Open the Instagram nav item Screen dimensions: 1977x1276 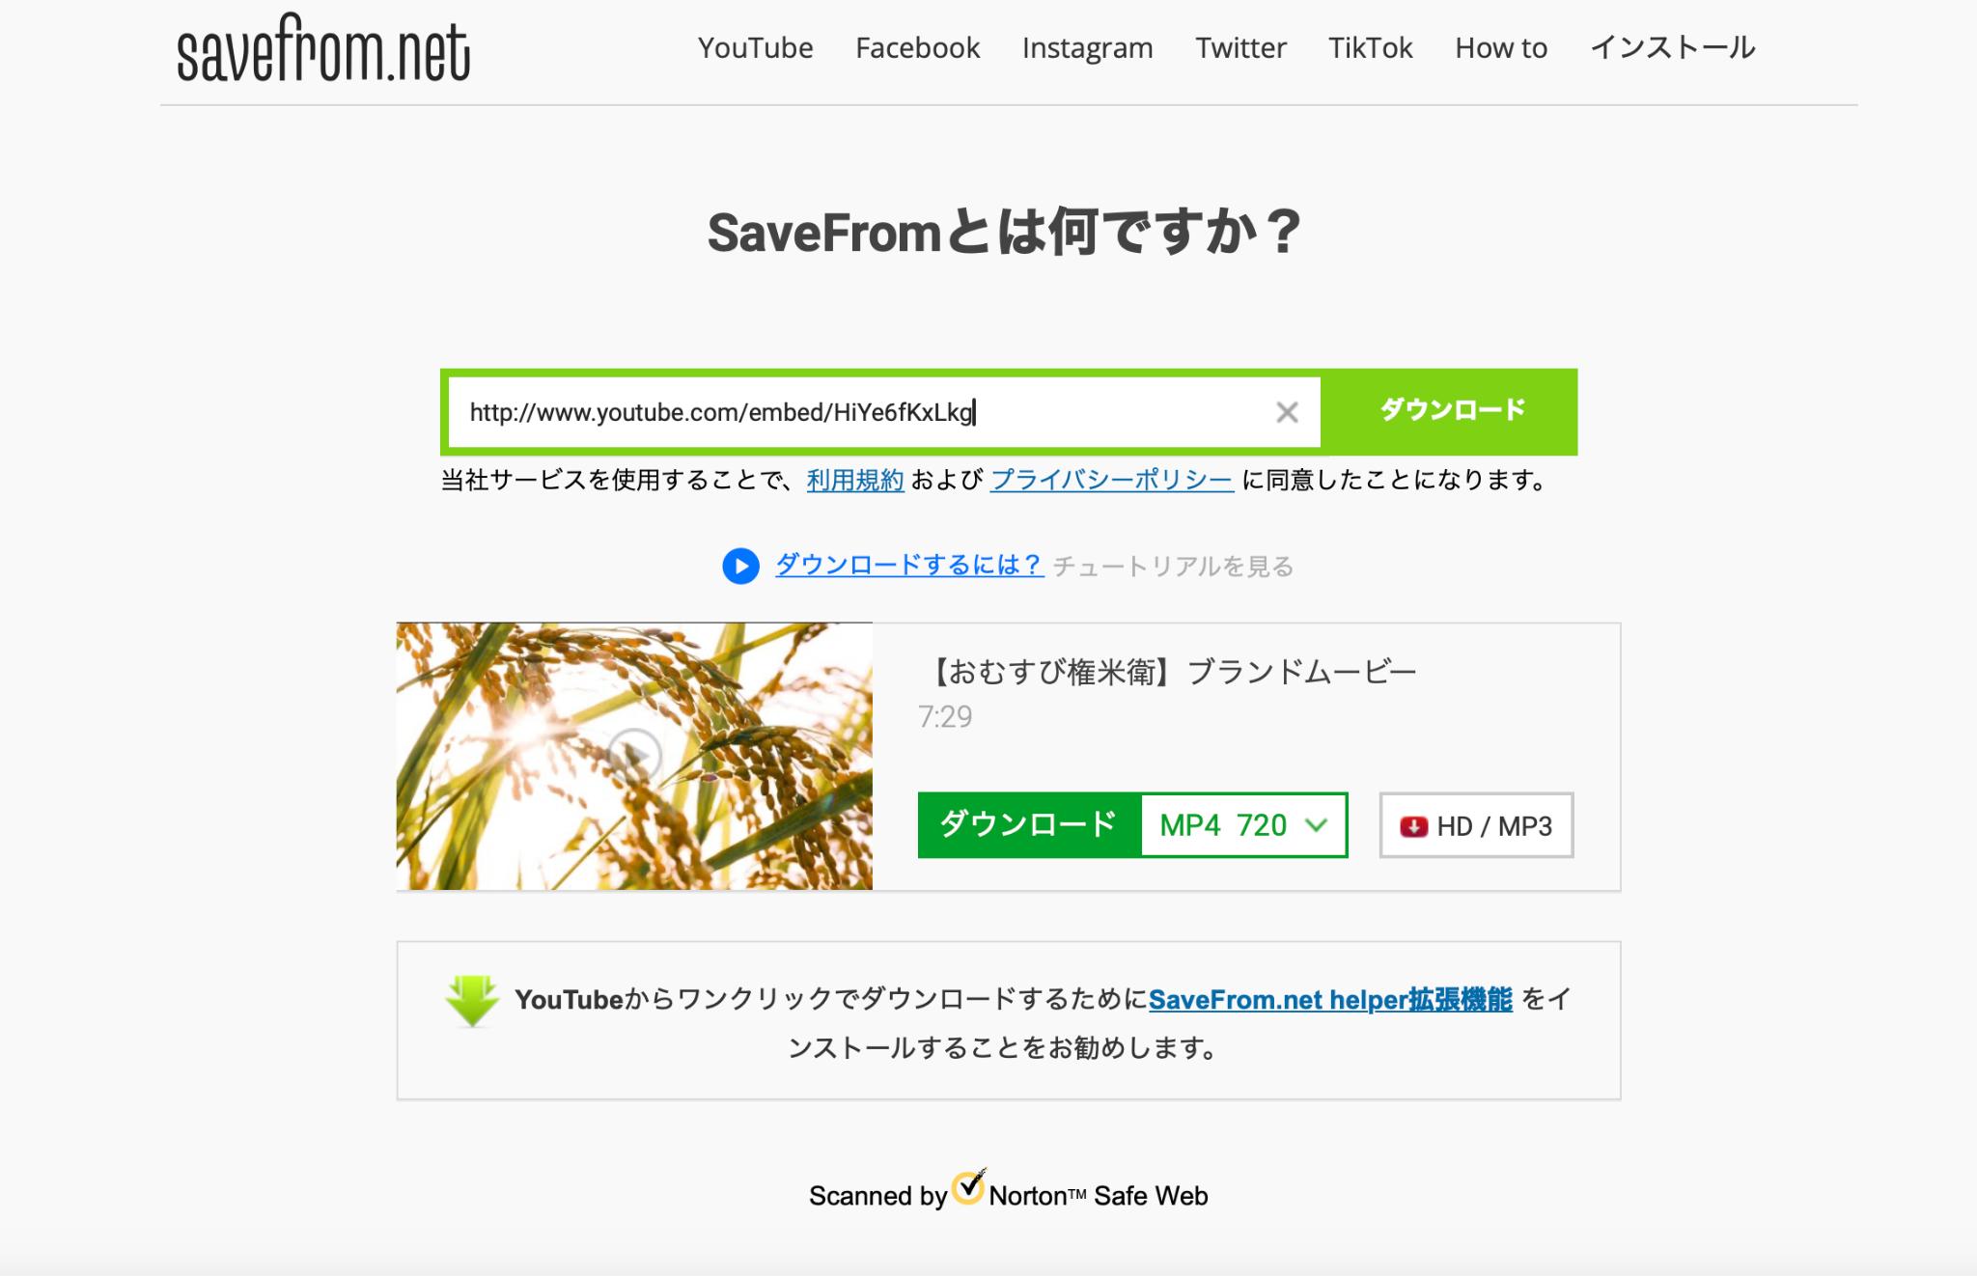click(x=1088, y=48)
